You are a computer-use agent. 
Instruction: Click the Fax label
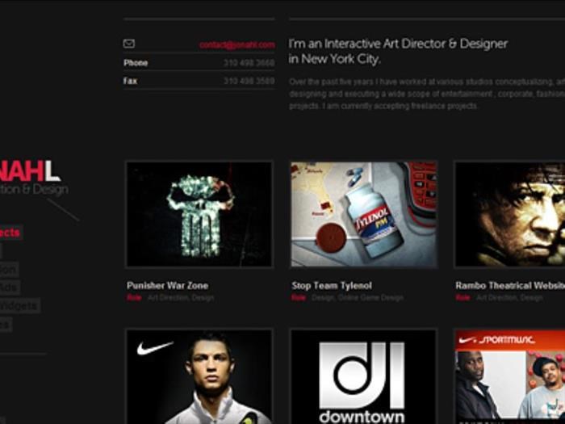pos(130,81)
